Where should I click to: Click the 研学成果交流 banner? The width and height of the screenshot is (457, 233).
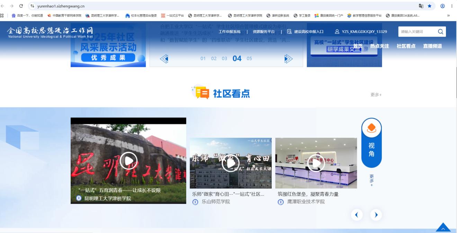pyautogui.click(x=344, y=45)
